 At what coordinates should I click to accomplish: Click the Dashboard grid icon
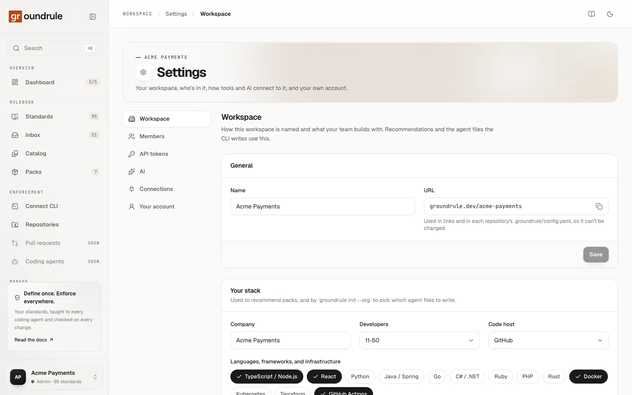pyautogui.click(x=15, y=82)
